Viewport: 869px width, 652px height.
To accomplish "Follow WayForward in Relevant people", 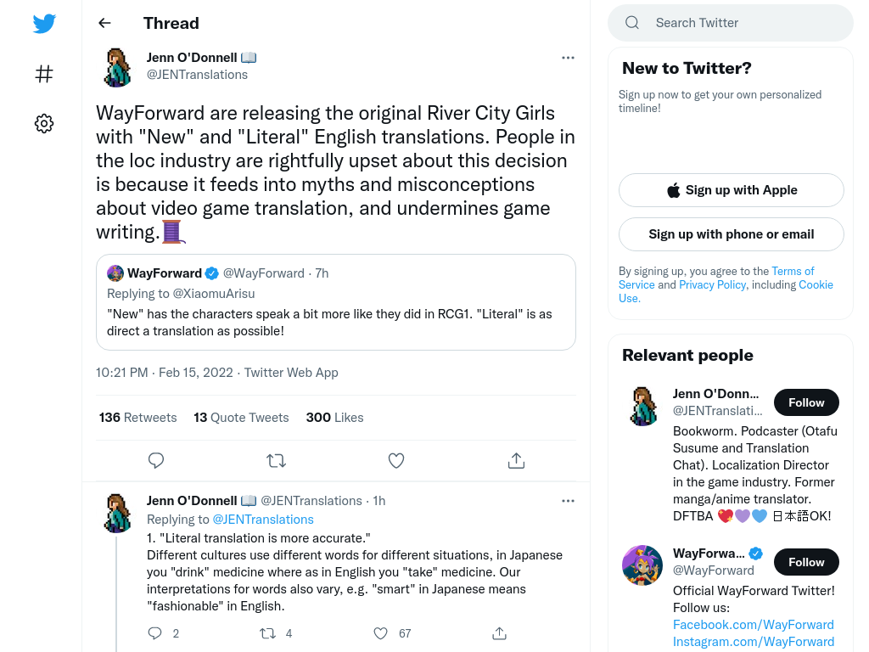I will click(806, 562).
